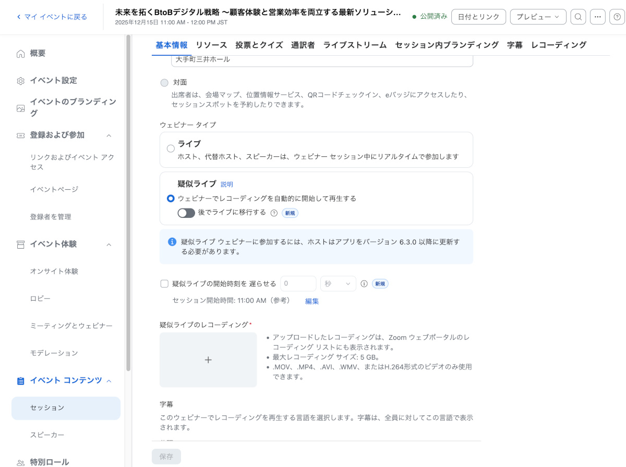Select the 対面 radio button
This screenshot has width=626, height=467.
pyautogui.click(x=164, y=82)
